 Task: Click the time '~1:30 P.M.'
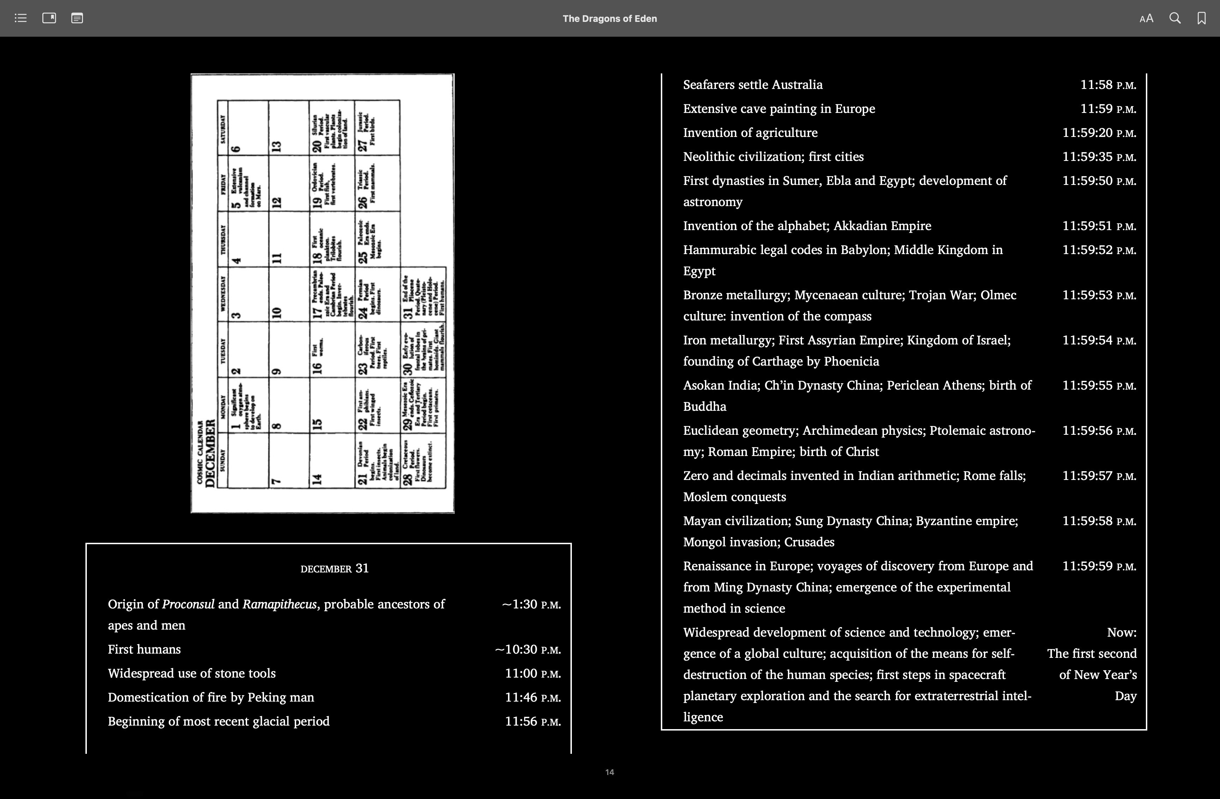click(531, 604)
